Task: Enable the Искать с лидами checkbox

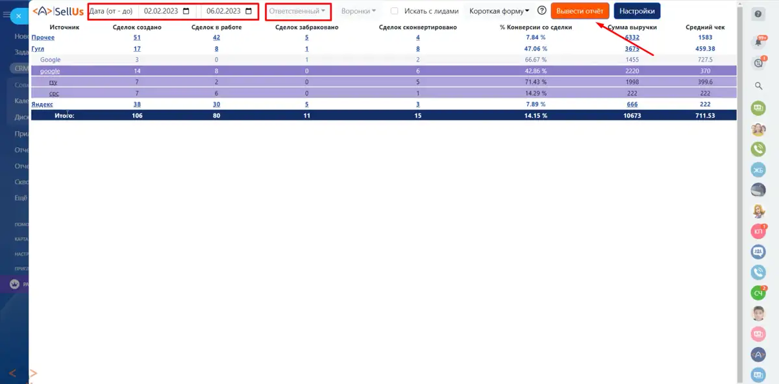Action: tap(395, 11)
